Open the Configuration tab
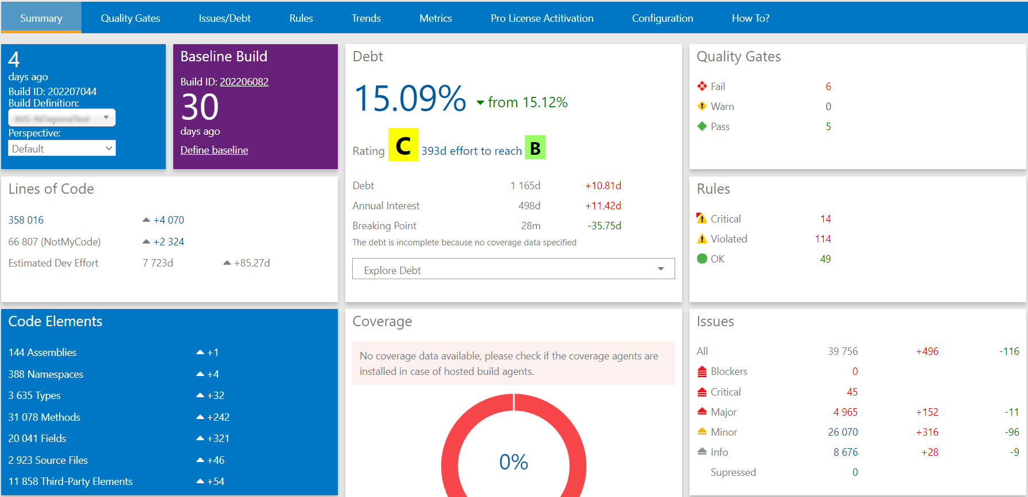Image resolution: width=1028 pixels, height=497 pixels. click(x=663, y=18)
